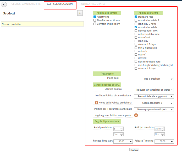
Task: Open the Scegli la politica dropdown
Action: tap(154, 90)
